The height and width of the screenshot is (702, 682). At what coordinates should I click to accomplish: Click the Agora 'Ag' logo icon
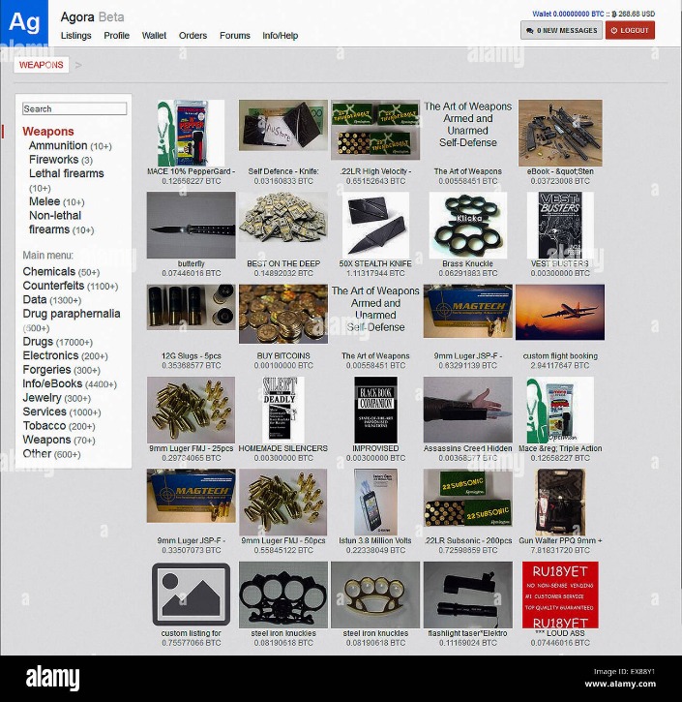(24, 22)
